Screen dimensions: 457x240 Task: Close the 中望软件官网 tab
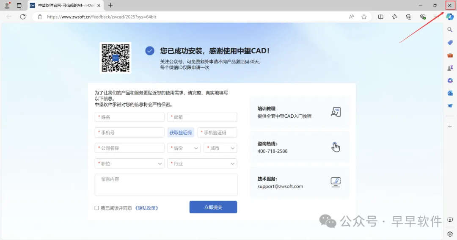99,5
